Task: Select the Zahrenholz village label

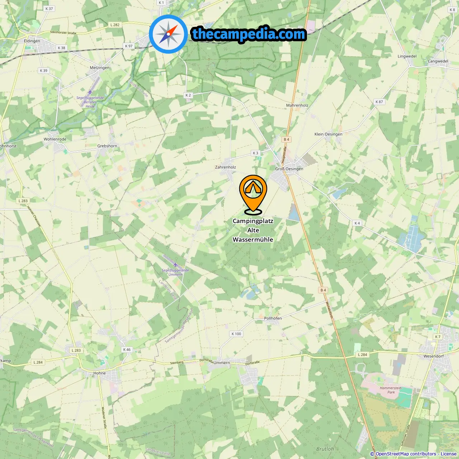Action: click(x=226, y=167)
